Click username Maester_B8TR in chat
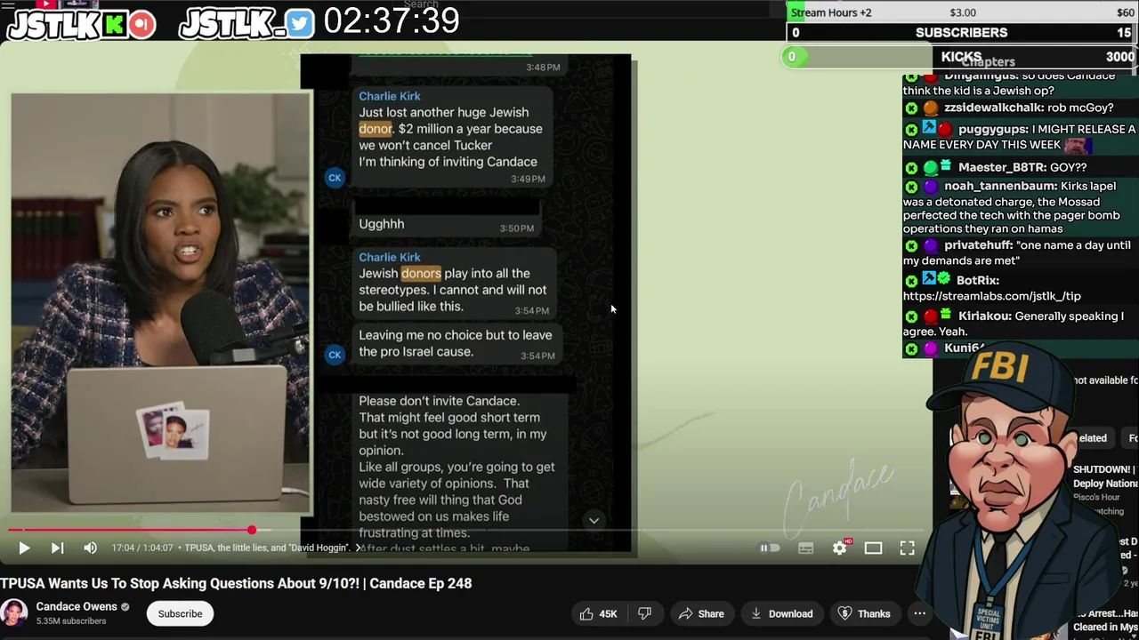This screenshot has width=1139, height=640. (x=1003, y=167)
